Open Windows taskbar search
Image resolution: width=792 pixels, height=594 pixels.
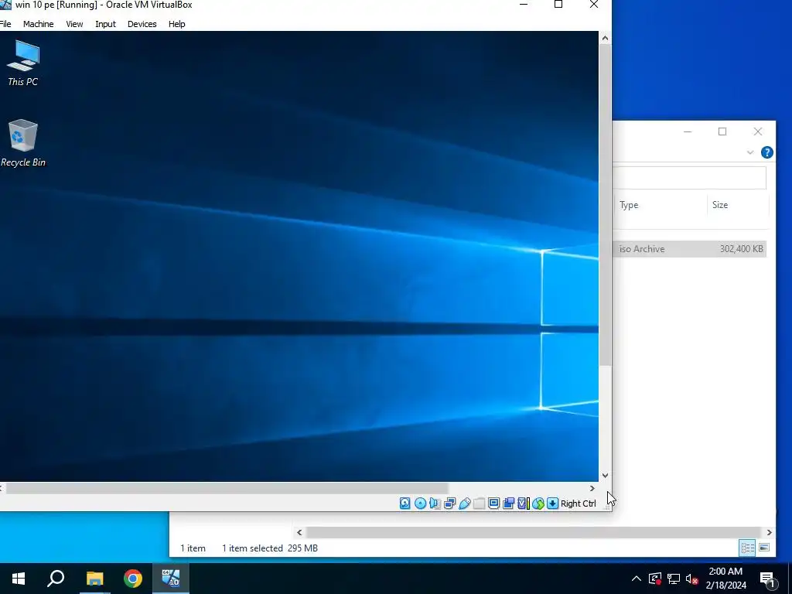tap(56, 579)
